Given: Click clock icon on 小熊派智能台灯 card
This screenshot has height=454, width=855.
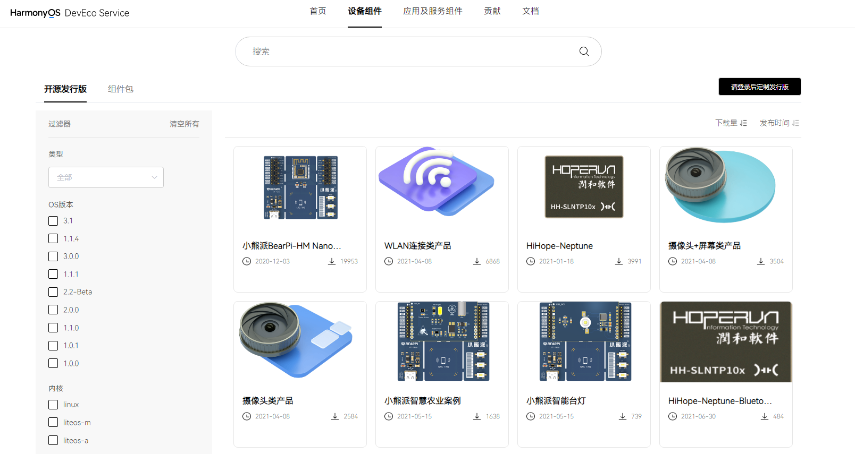Looking at the screenshot, I should click(531, 416).
